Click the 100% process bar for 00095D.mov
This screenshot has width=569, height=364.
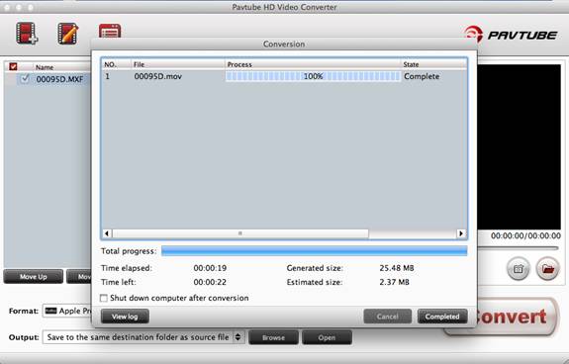[313, 76]
